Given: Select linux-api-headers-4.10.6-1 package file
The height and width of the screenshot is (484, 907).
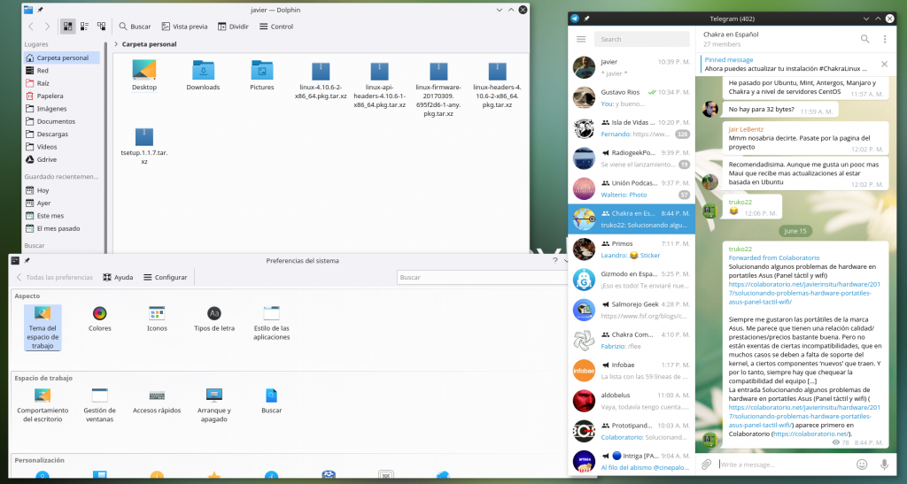Looking at the screenshot, I should click(x=379, y=84).
